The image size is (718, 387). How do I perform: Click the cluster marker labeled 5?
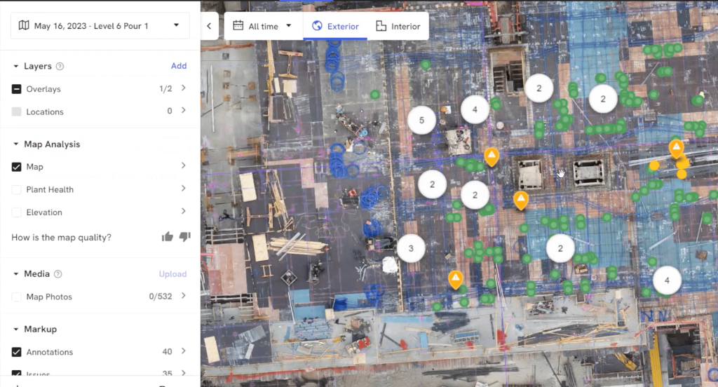[421, 120]
